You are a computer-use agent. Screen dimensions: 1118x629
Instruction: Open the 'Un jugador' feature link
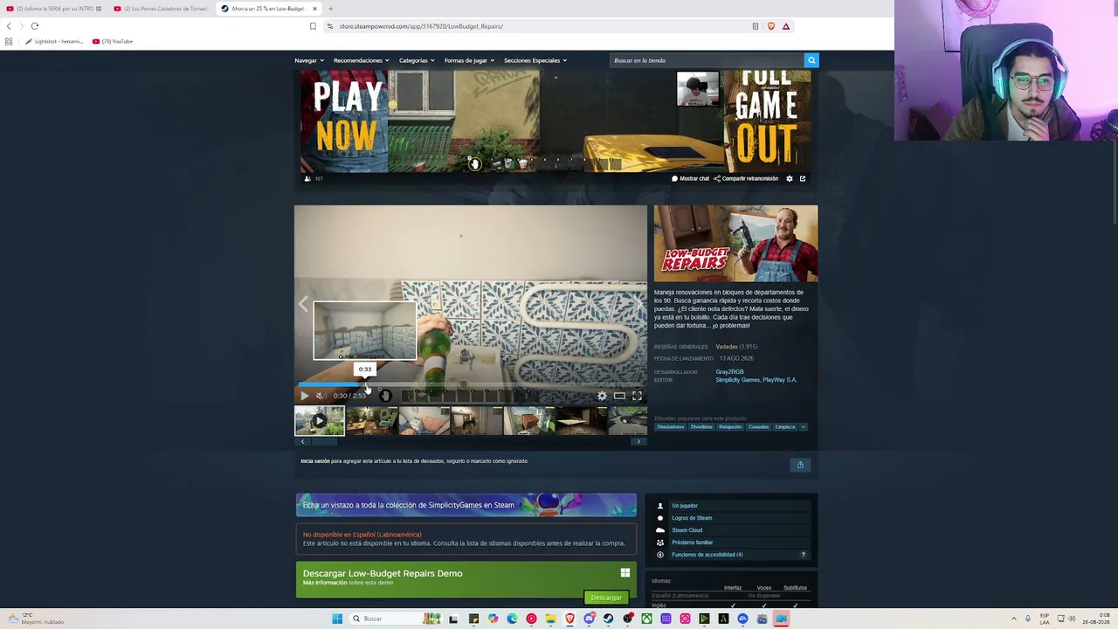[685, 506]
